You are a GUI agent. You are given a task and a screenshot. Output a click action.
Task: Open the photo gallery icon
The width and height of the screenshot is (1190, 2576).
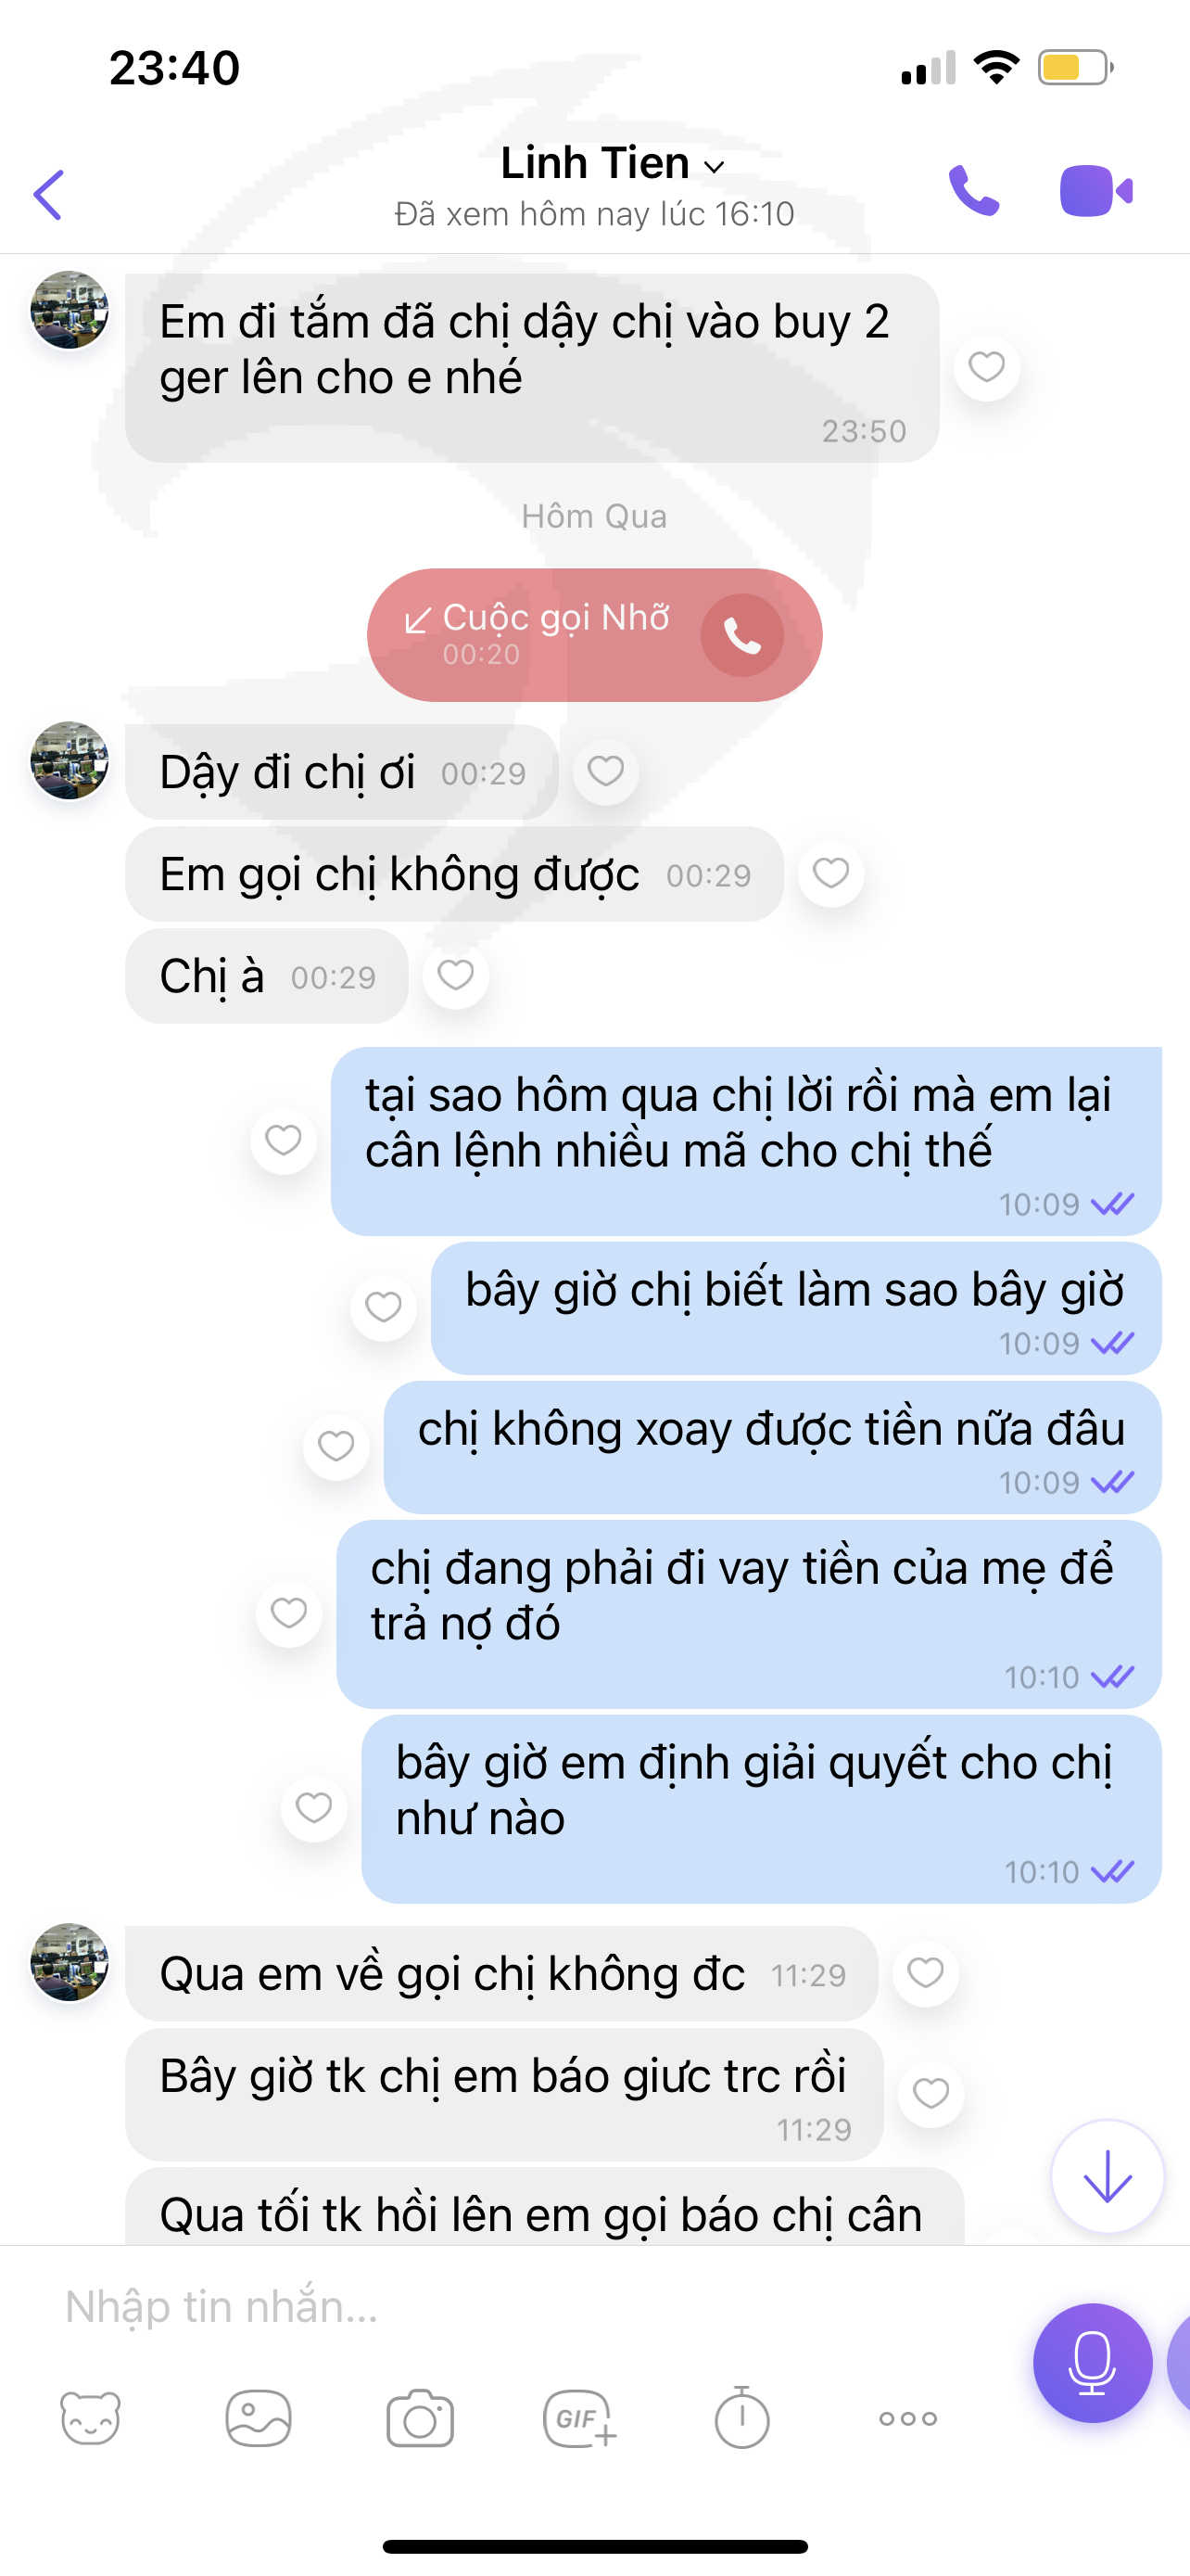pos(258,2418)
